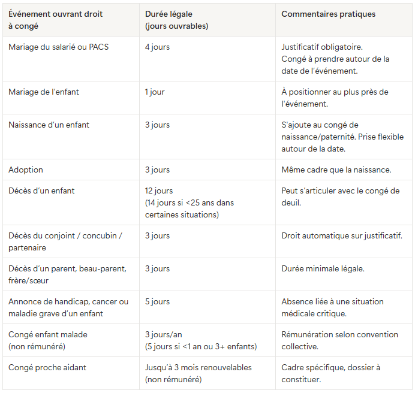Click 'Même cadre que la naissance.' comment

[336, 170]
